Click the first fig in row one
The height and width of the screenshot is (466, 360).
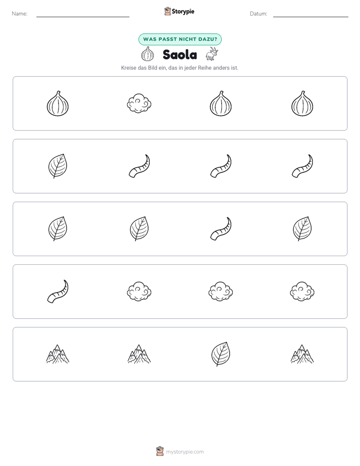point(57,103)
